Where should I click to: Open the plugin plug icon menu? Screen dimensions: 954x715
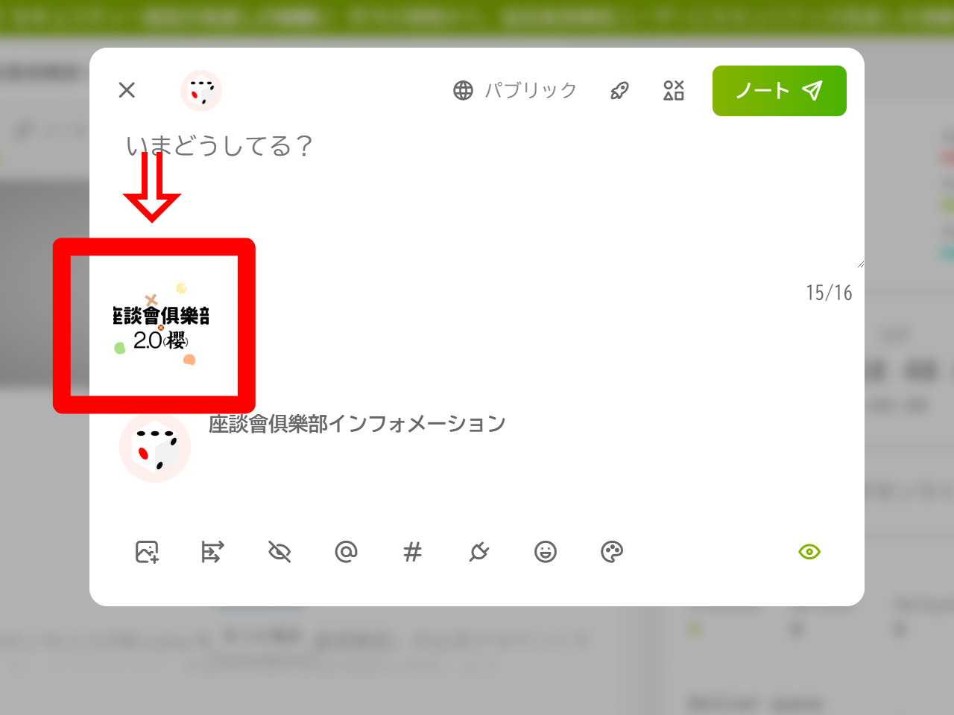click(x=478, y=552)
